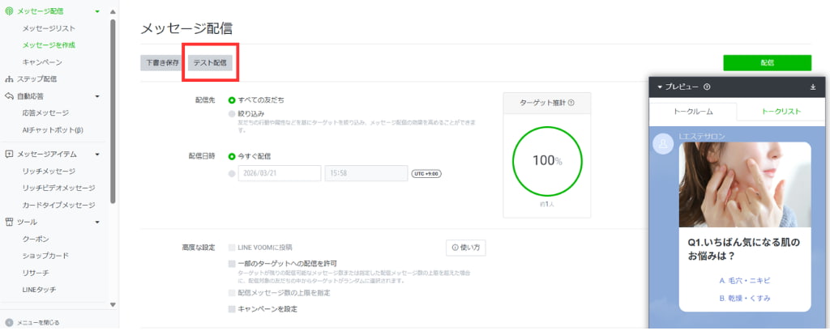This screenshot has height=335, width=830.
Task: Open メッセージを作成 in the sidebar
Action: (49, 45)
